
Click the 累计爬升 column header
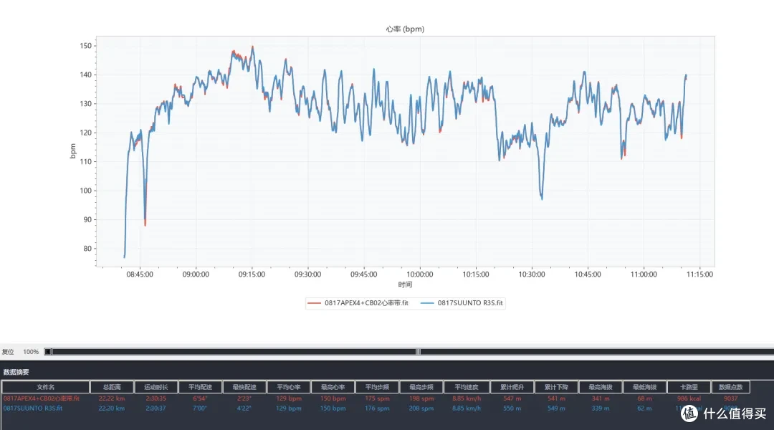tap(512, 387)
